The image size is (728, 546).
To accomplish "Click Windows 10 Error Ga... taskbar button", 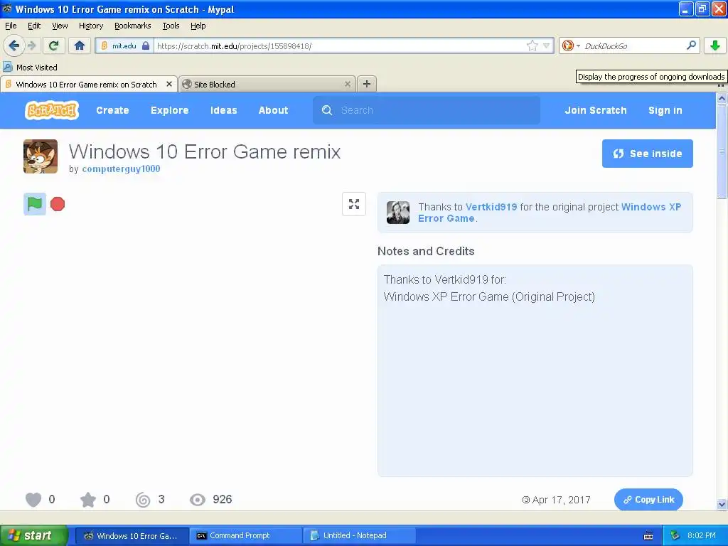I will tap(132, 535).
